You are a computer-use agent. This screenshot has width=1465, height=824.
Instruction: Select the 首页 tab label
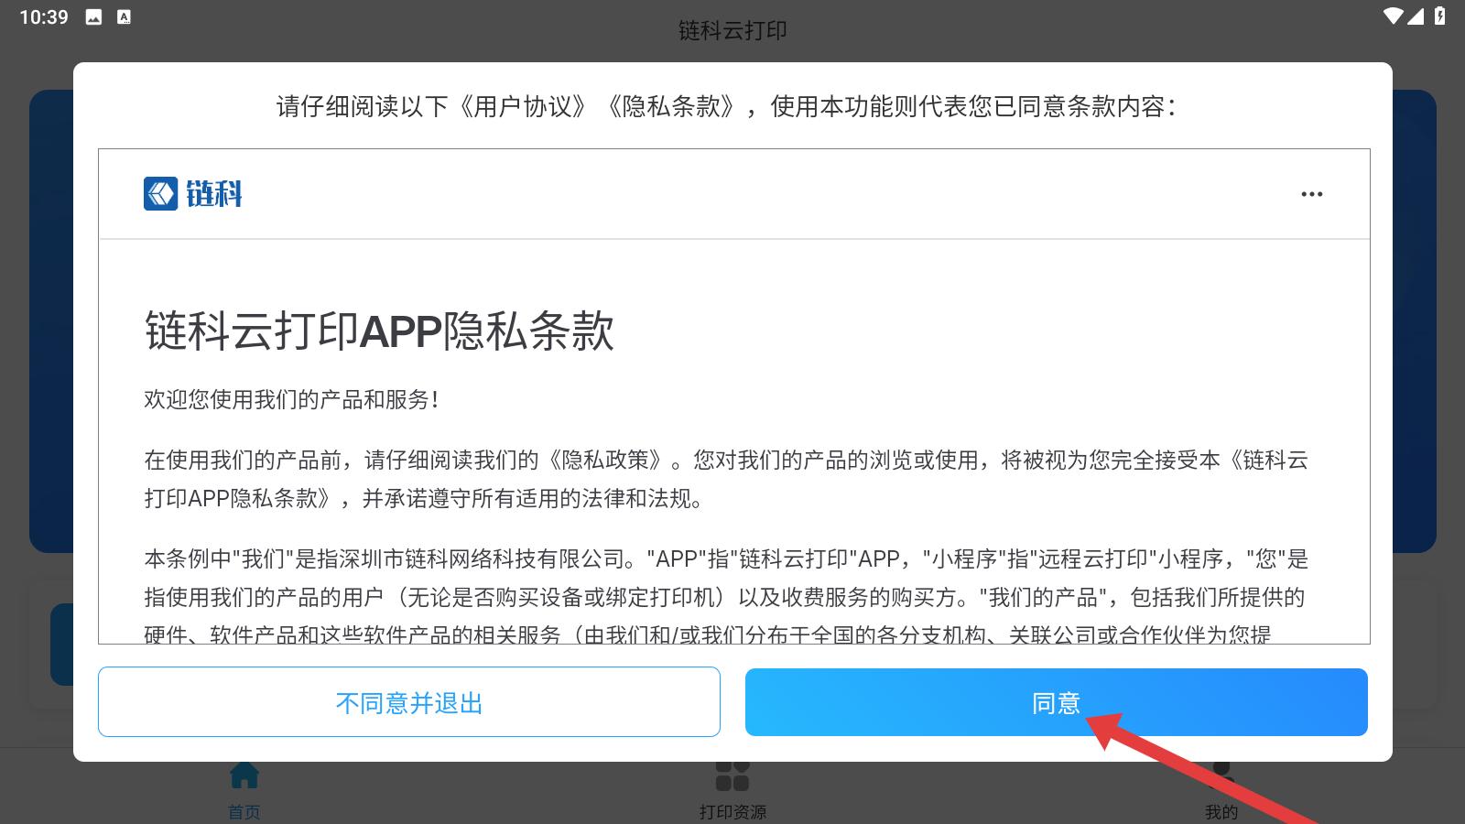point(244,812)
